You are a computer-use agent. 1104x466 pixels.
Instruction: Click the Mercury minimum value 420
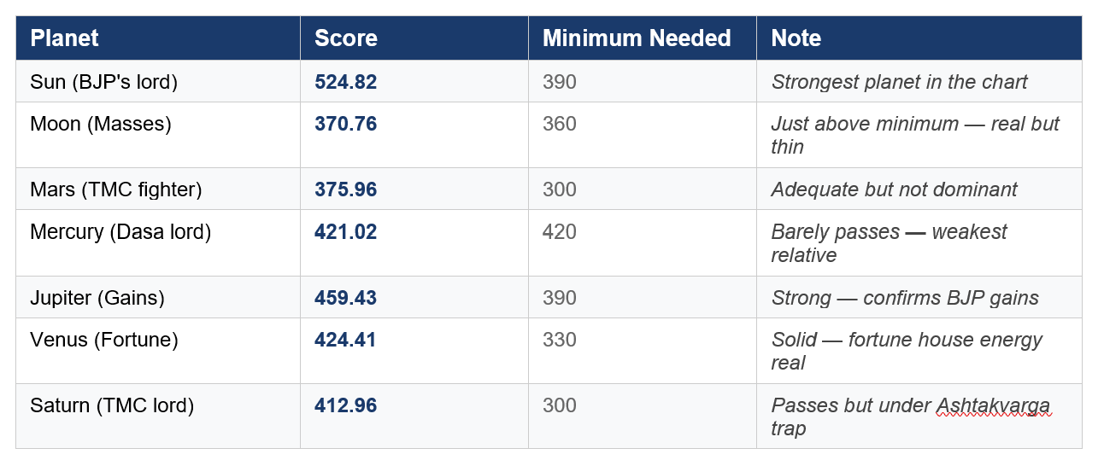(560, 231)
